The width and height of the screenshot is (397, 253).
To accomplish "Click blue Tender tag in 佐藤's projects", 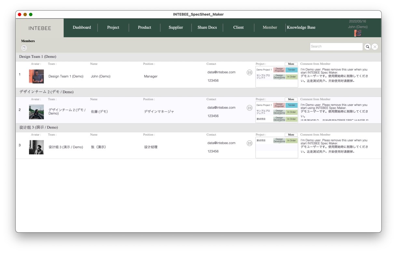I will tap(292, 105).
